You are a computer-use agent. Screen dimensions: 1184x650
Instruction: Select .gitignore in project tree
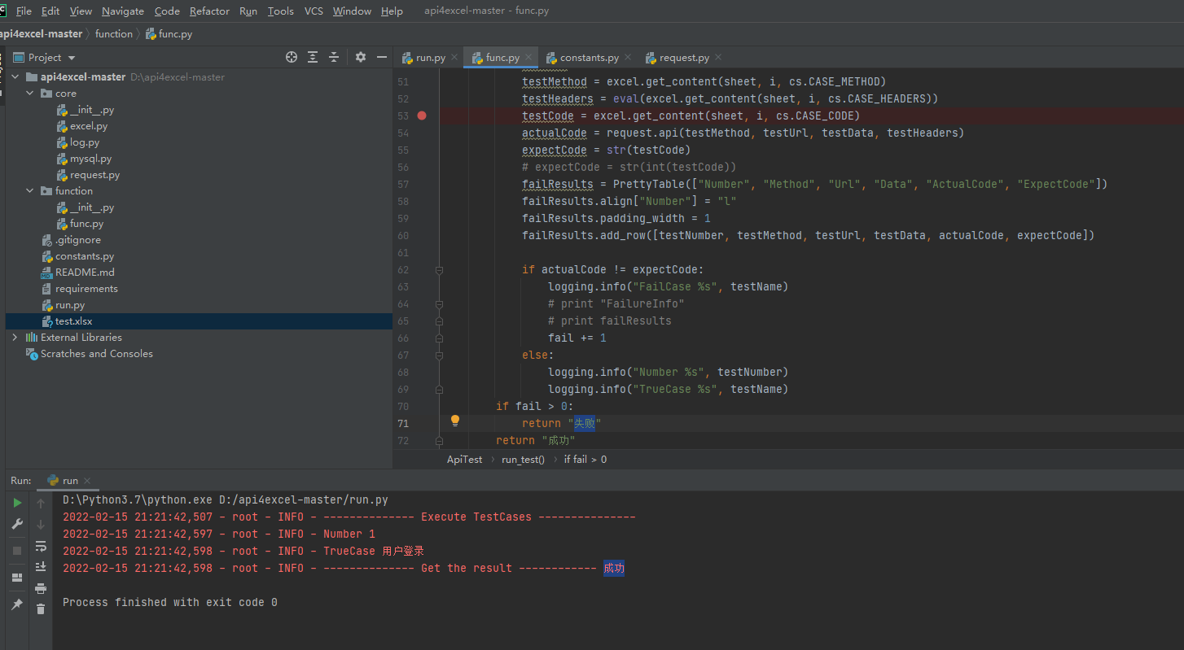tap(78, 240)
